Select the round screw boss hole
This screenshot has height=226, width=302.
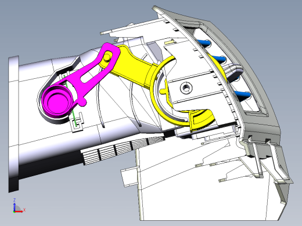tap(186, 88)
